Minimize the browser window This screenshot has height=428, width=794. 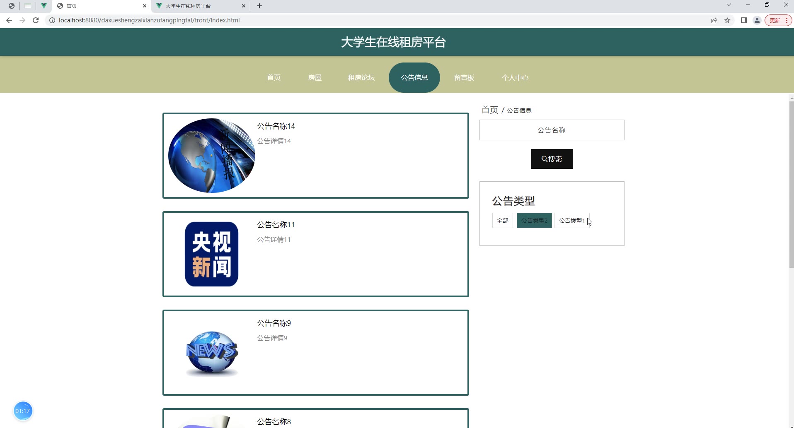pyautogui.click(x=748, y=5)
